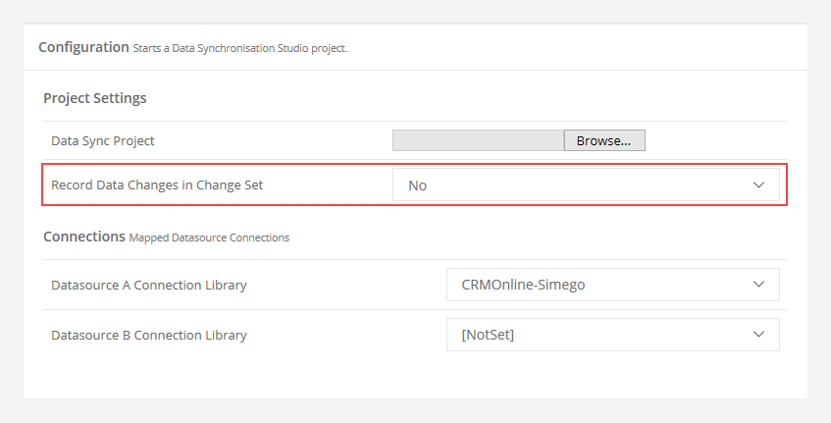Click the Connections section heading
This screenshot has width=831, height=423.
coord(84,237)
